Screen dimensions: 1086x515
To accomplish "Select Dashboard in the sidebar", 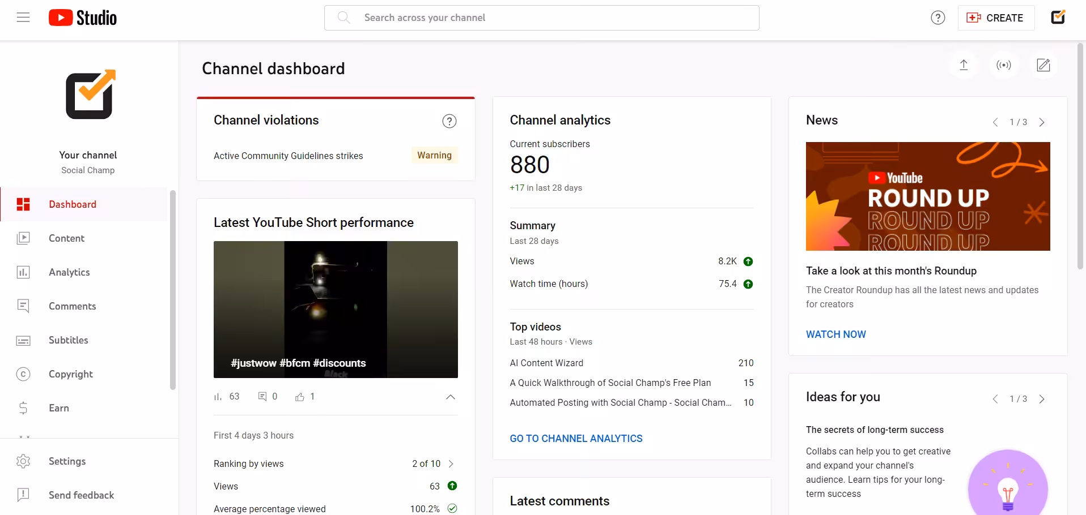I will 84,204.
